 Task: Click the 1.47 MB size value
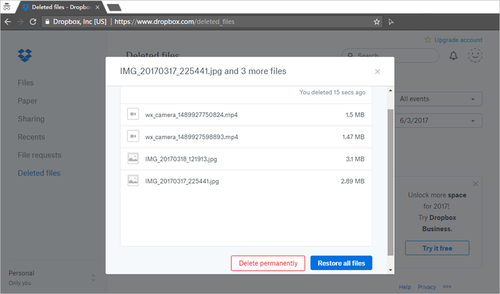(353, 137)
